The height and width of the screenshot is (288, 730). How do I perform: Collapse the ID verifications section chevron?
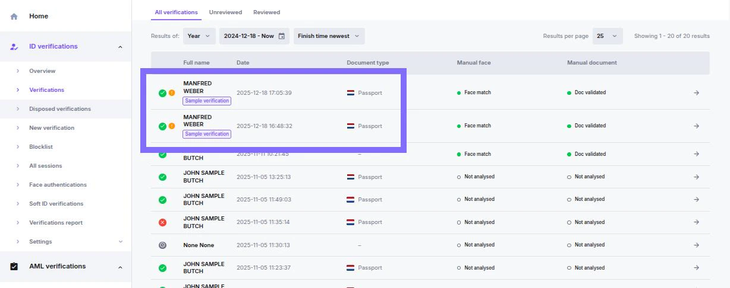tap(120, 47)
